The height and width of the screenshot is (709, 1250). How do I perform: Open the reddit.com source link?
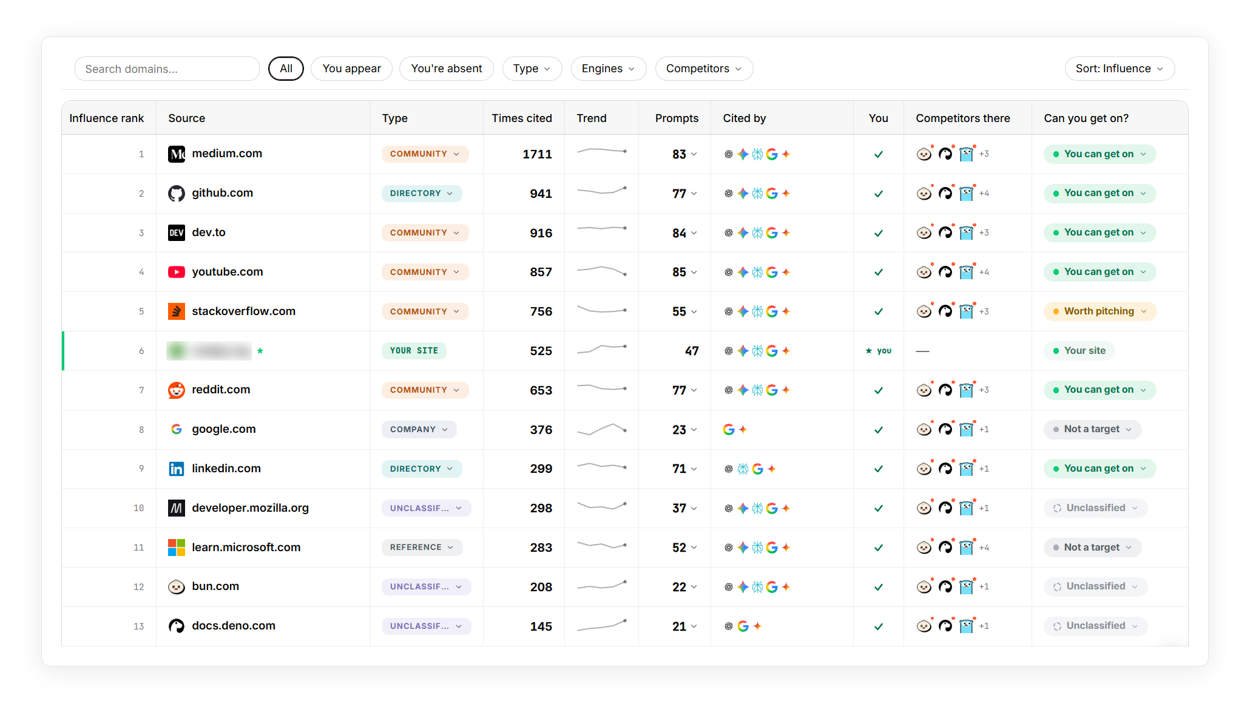(x=221, y=390)
